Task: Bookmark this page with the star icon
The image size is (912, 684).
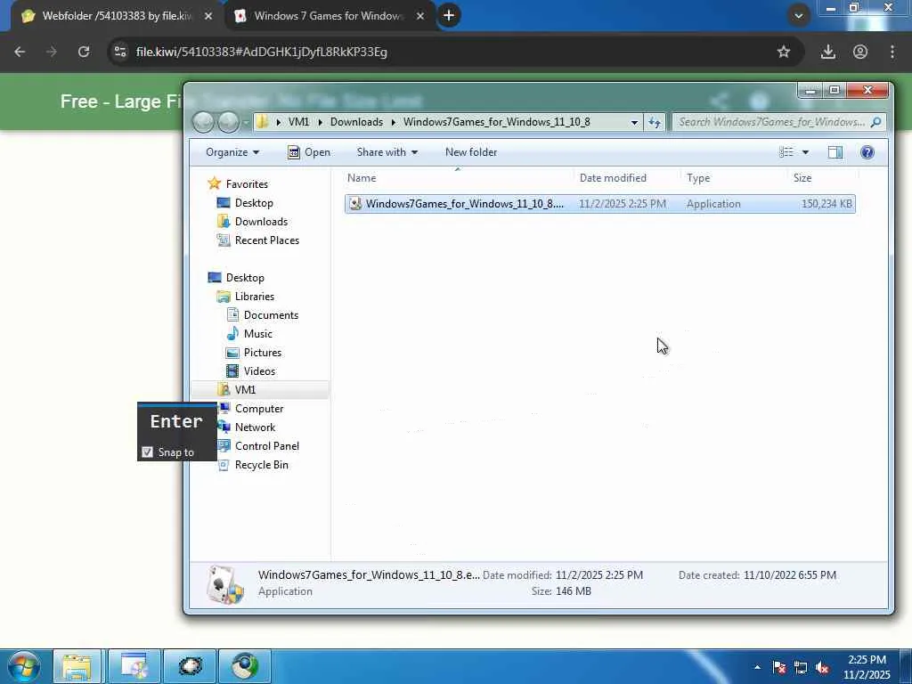Action: click(x=784, y=52)
